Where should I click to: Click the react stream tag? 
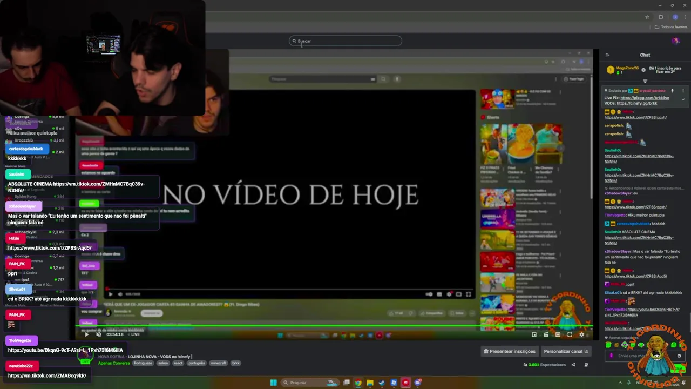point(178,363)
